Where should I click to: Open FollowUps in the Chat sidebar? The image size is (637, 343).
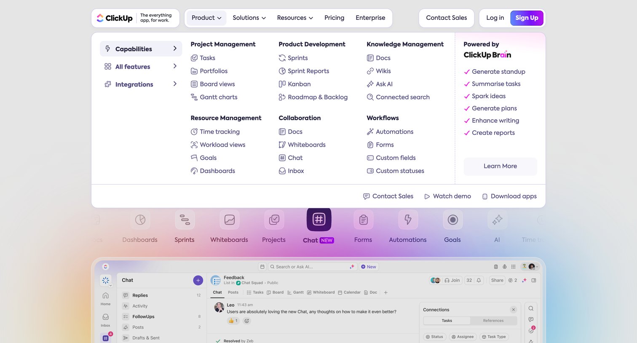(x=162, y=316)
